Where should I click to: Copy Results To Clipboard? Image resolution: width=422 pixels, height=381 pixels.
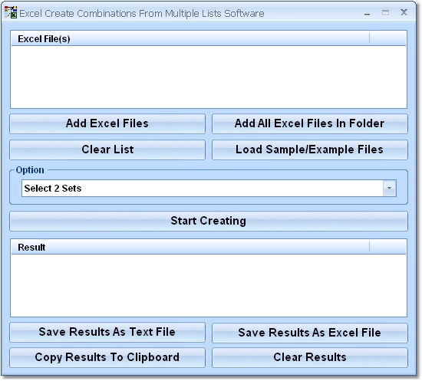[x=107, y=357]
